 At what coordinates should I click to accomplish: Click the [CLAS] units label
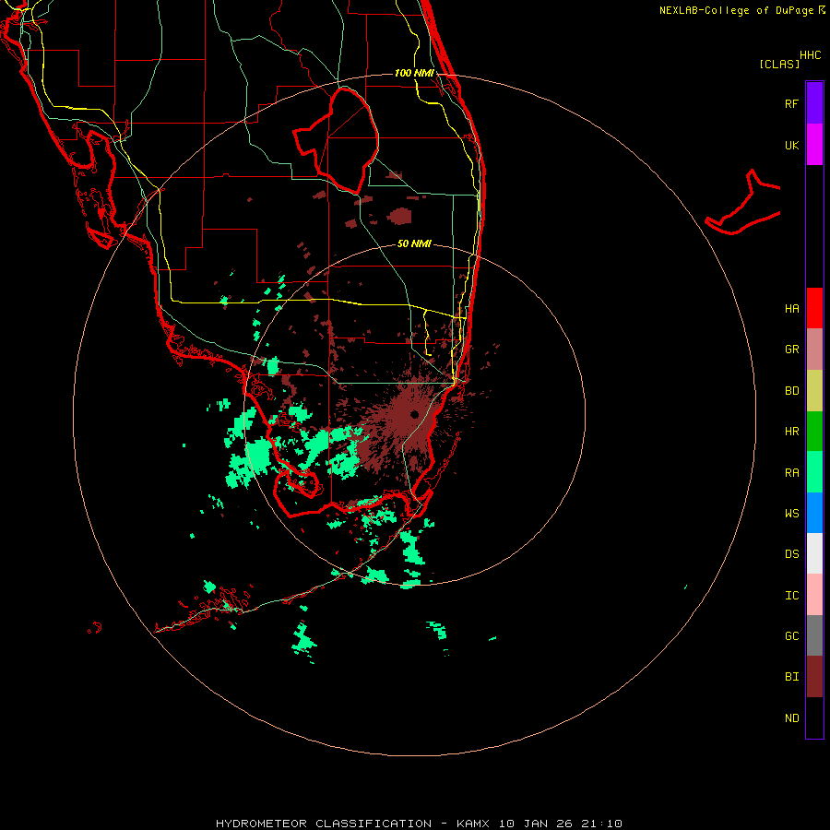coord(779,64)
